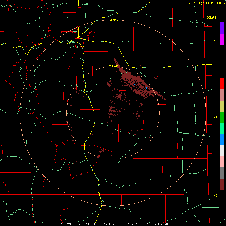Click the purple RF legend color swatch

tap(222, 28)
